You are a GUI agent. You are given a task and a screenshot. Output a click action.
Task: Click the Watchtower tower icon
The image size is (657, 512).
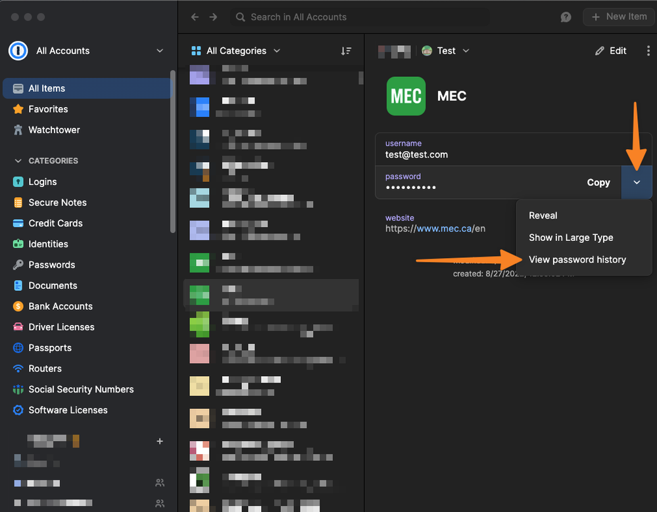(x=18, y=130)
